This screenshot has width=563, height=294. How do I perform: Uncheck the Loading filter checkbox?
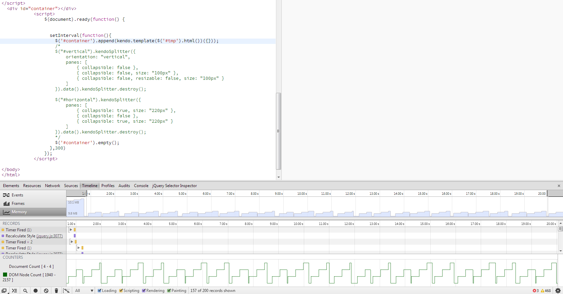100,291
